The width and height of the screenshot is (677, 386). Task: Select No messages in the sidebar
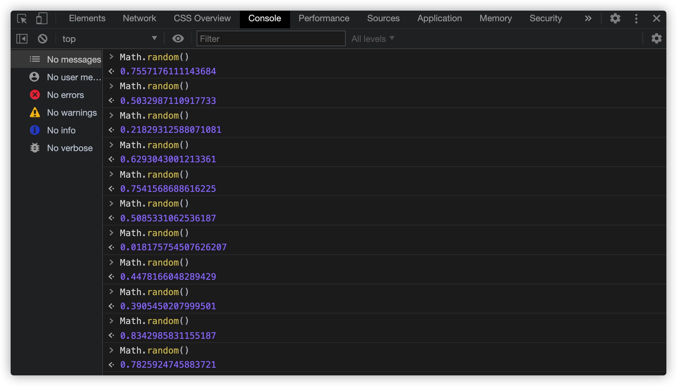(x=56, y=59)
